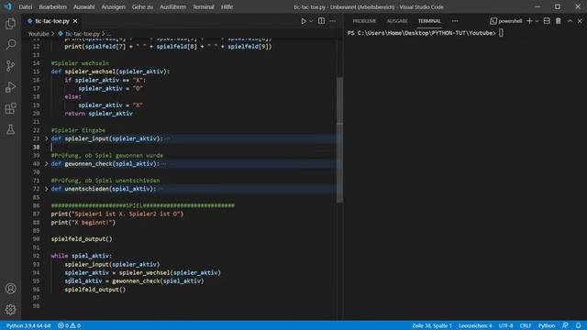Click the feedback icon in status bar
The image size is (587, 330).
565,325
